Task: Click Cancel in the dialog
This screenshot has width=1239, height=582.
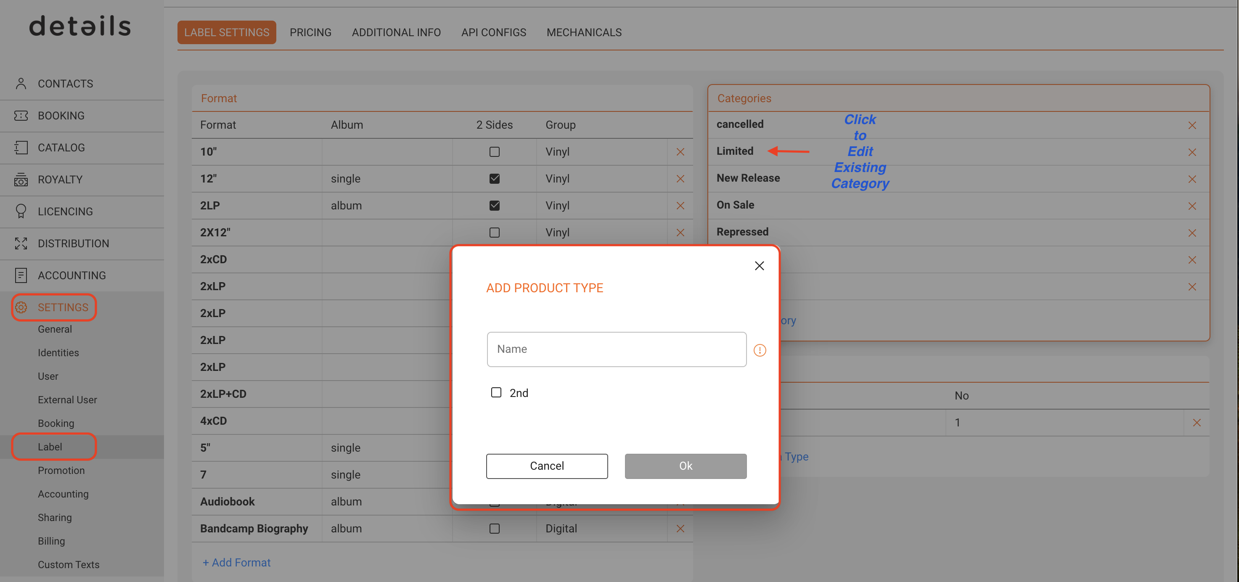Action: click(x=547, y=466)
